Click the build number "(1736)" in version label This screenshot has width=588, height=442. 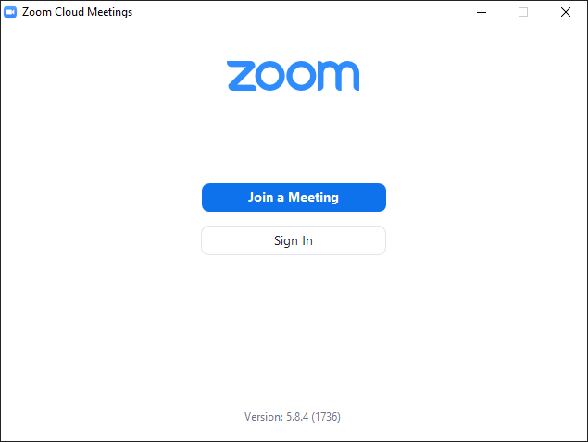(326, 417)
